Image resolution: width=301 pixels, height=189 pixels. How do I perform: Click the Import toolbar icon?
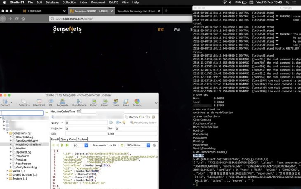105,102
